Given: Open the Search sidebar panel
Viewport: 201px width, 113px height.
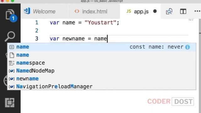Looking at the screenshot, I should coord(10,36).
